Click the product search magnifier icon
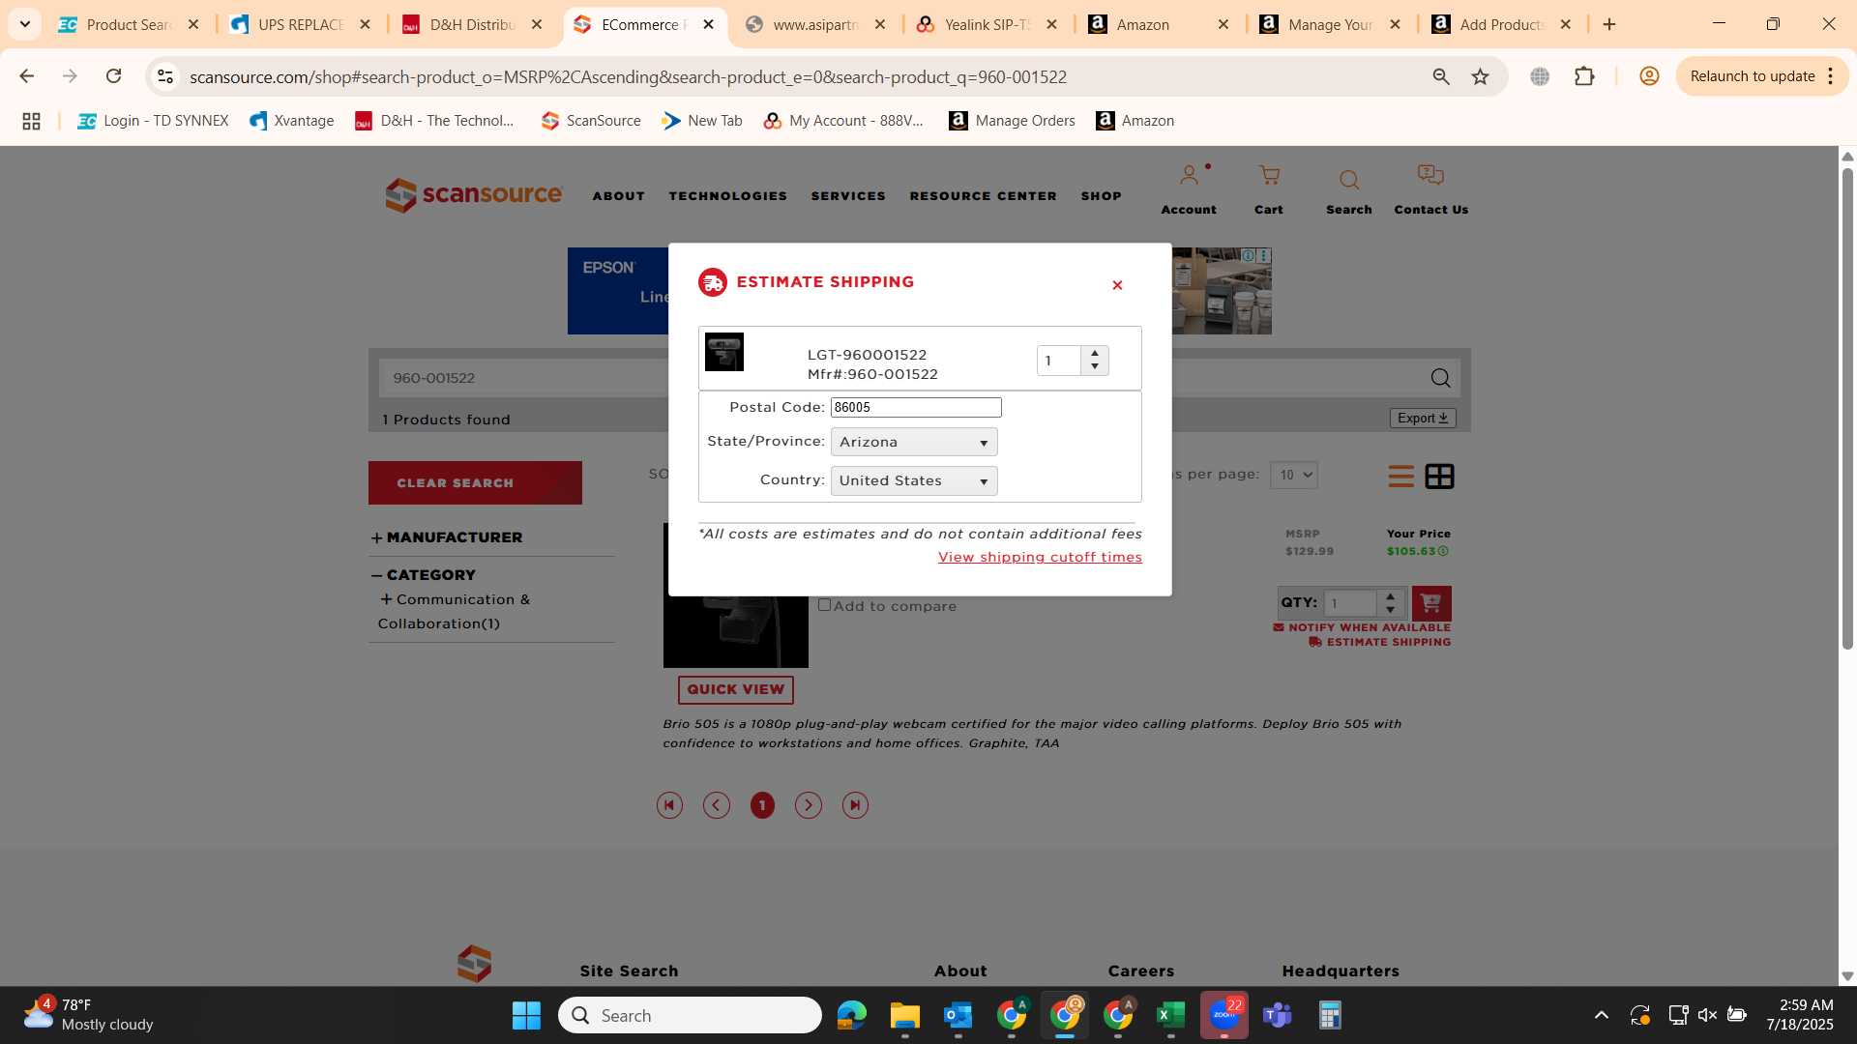Screen dimensions: 1857x1044 pos(1440,378)
